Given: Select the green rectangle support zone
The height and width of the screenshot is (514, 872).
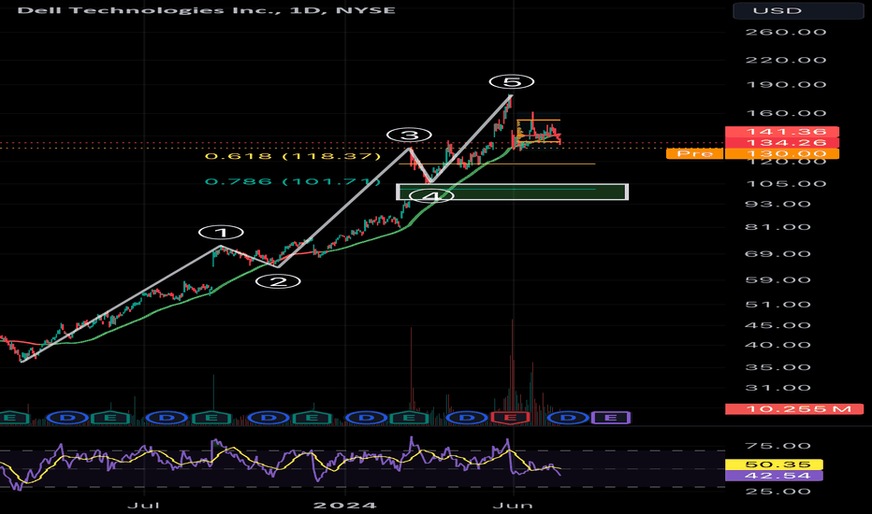Looking at the screenshot, I should point(512,192).
